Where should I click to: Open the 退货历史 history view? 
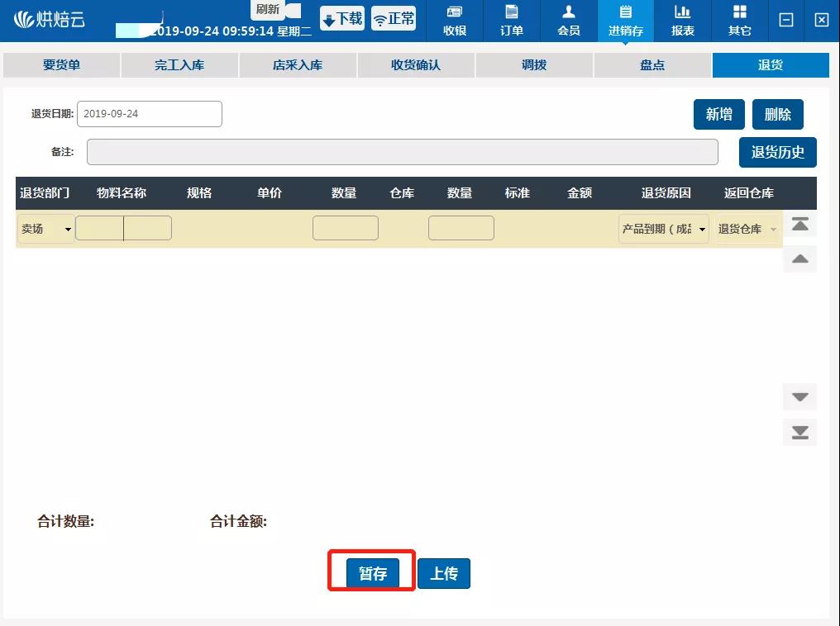(x=777, y=152)
